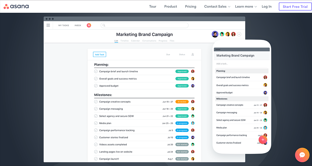Open In review status of Campaign creative concepts
Screen dimensions: 312x166
tap(182, 102)
